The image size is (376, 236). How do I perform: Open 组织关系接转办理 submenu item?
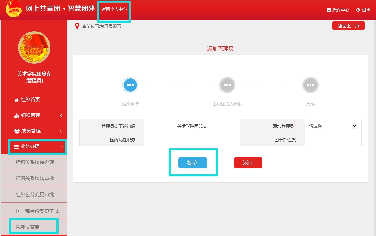(x=35, y=162)
